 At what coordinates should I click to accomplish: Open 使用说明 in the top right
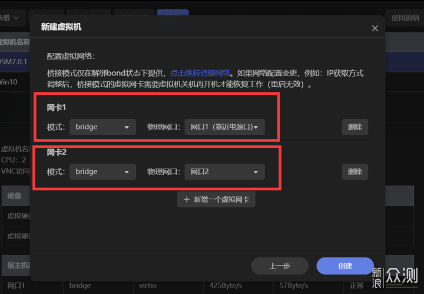click(405, 18)
